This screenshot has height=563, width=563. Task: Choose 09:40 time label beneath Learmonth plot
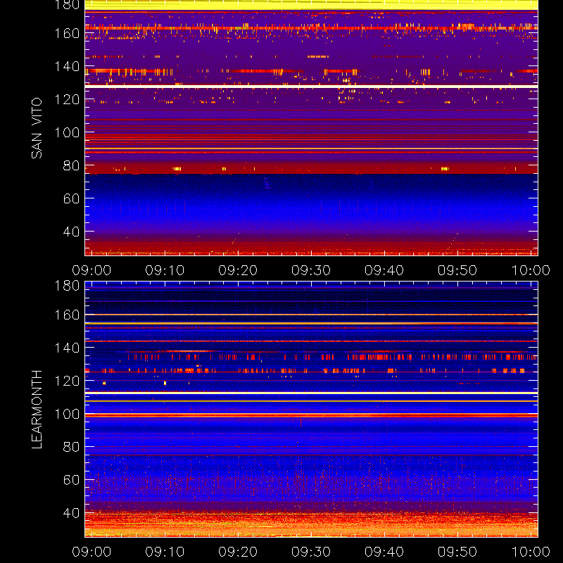tap(384, 552)
